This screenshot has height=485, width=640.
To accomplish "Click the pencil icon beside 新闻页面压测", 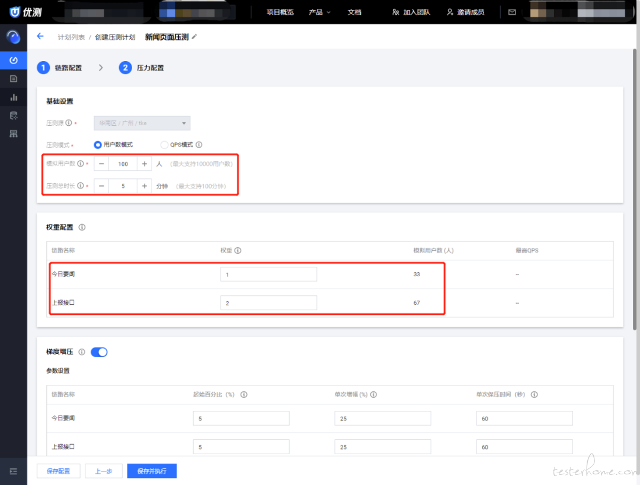I will pos(194,37).
